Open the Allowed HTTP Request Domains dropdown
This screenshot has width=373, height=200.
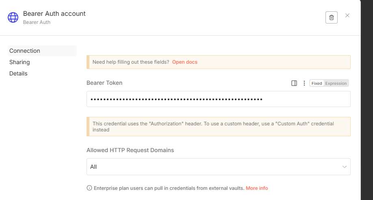[x=218, y=167]
